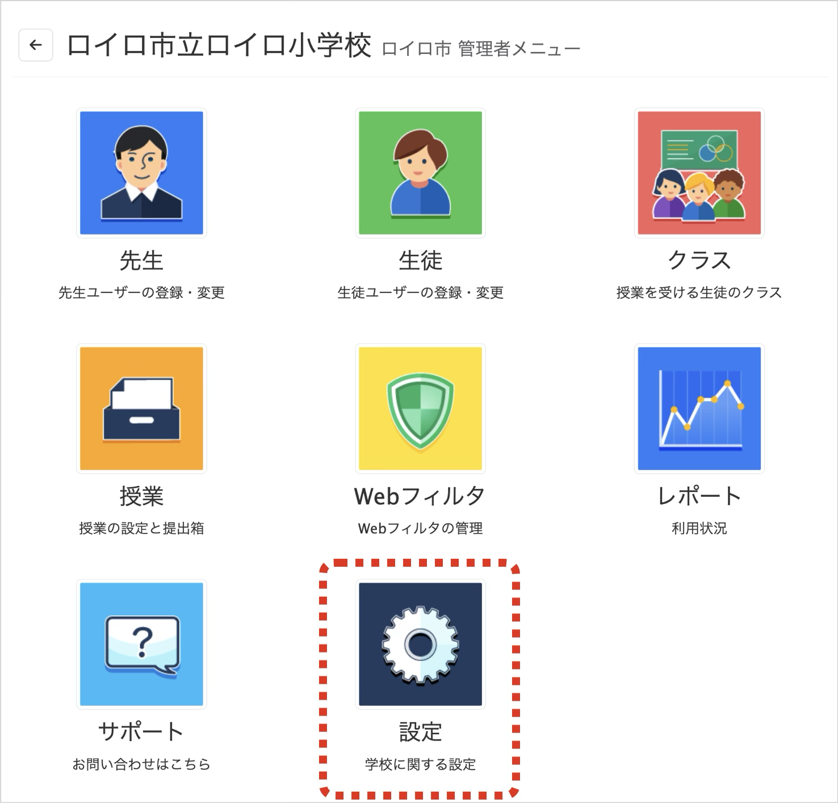Open the クラス class icon tile
This screenshot has height=803, width=838.
[699, 173]
